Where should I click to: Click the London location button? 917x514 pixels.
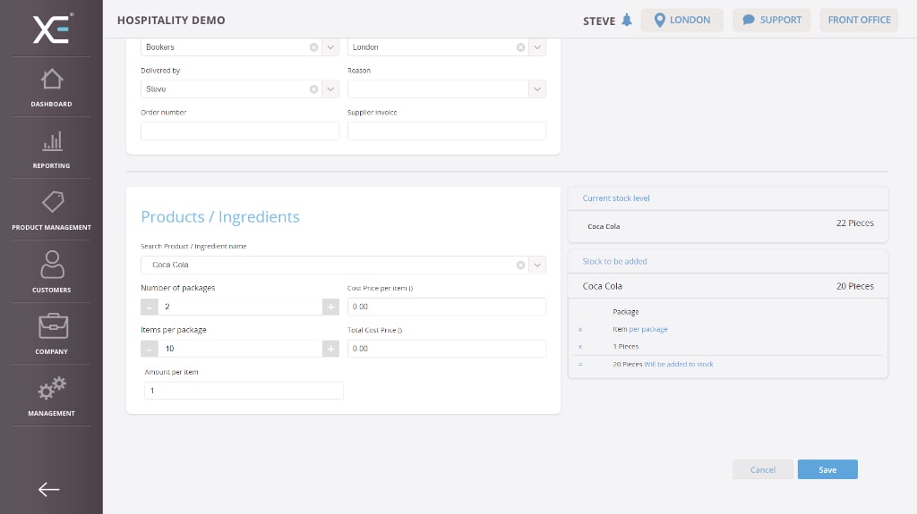[x=681, y=21]
